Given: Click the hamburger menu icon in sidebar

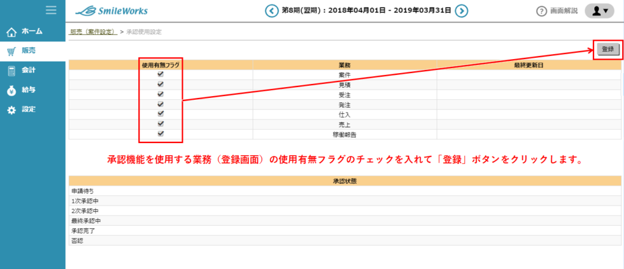Looking at the screenshot, I should point(51,10).
